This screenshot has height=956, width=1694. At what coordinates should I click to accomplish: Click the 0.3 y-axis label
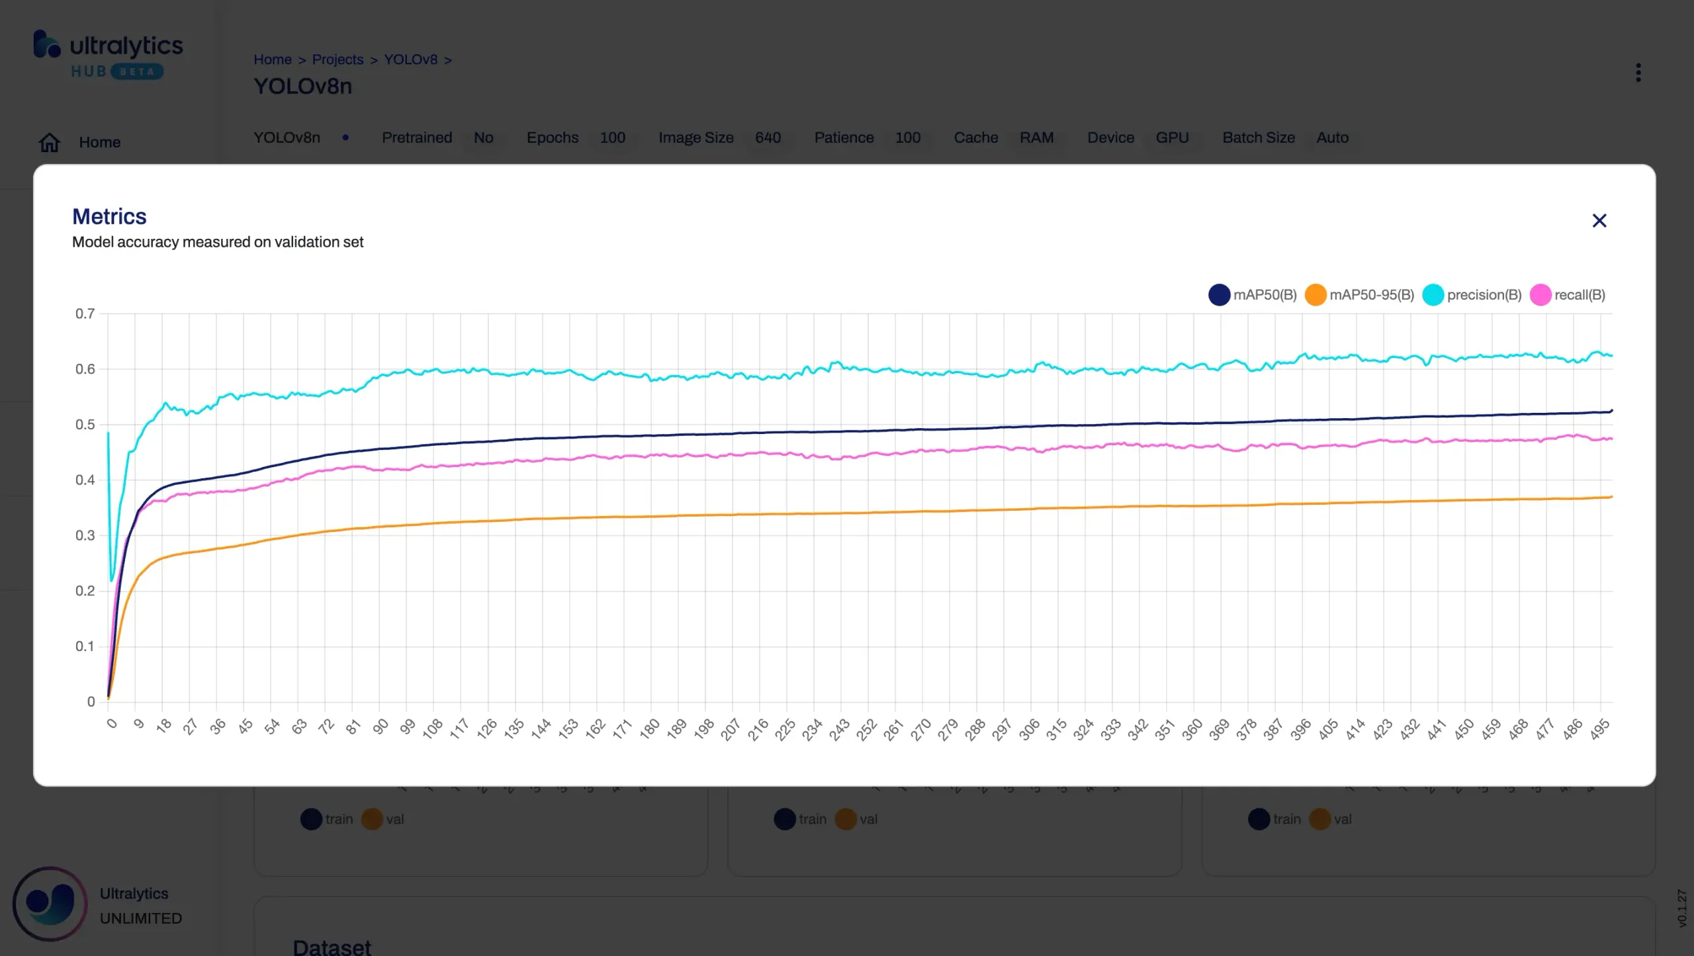click(x=85, y=535)
